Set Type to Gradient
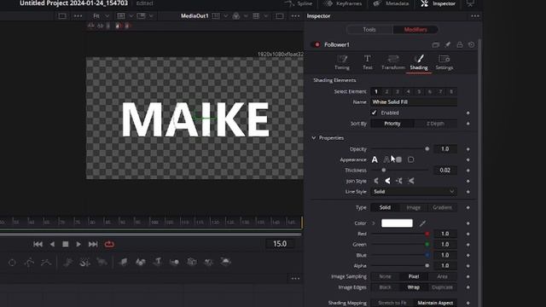The image size is (546, 307). 442,207
